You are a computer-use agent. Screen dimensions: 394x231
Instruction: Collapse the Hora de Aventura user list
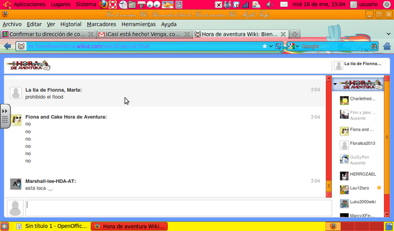335,84
